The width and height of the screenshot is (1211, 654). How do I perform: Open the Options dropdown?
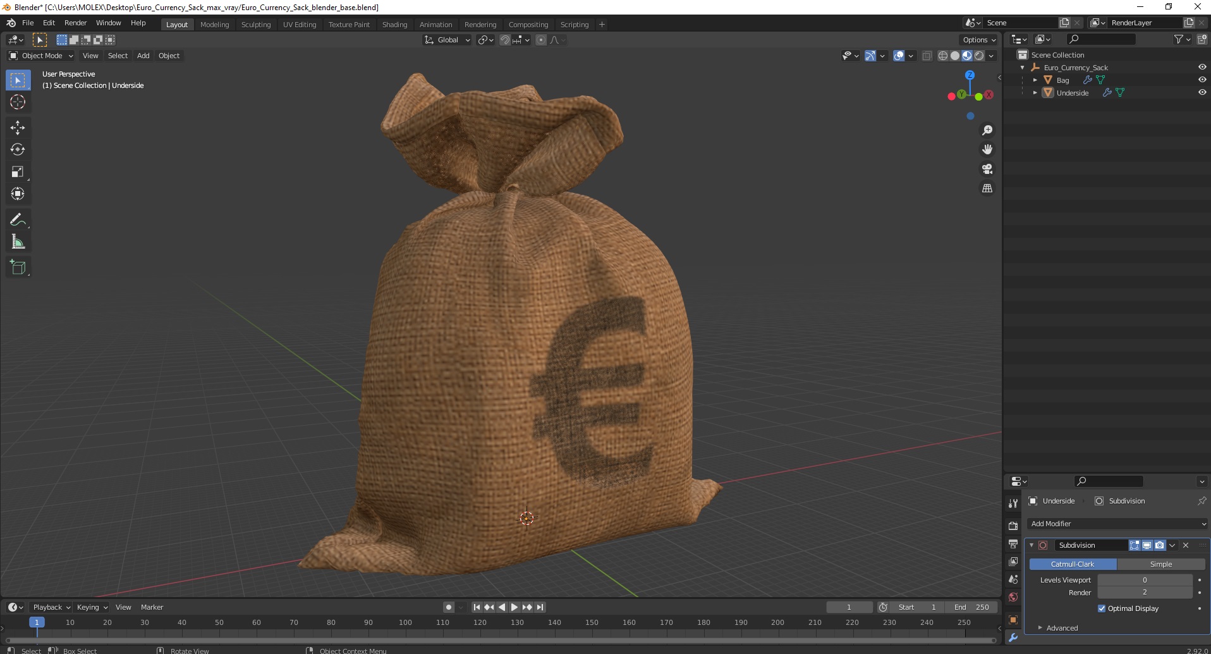click(979, 40)
